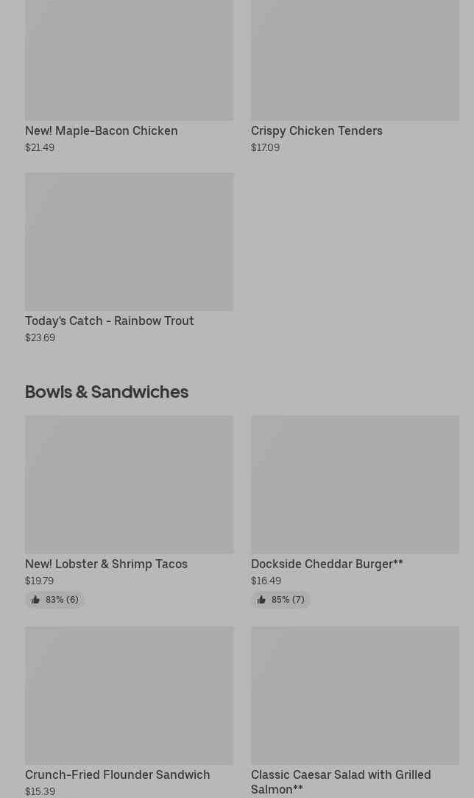The height and width of the screenshot is (798, 474).
Task: Open Today's Catch - Rainbow Trout title
Action: [x=109, y=321]
